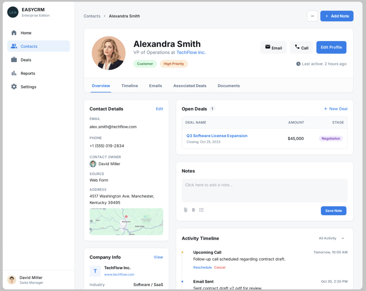Select the Documents tab

(228, 86)
